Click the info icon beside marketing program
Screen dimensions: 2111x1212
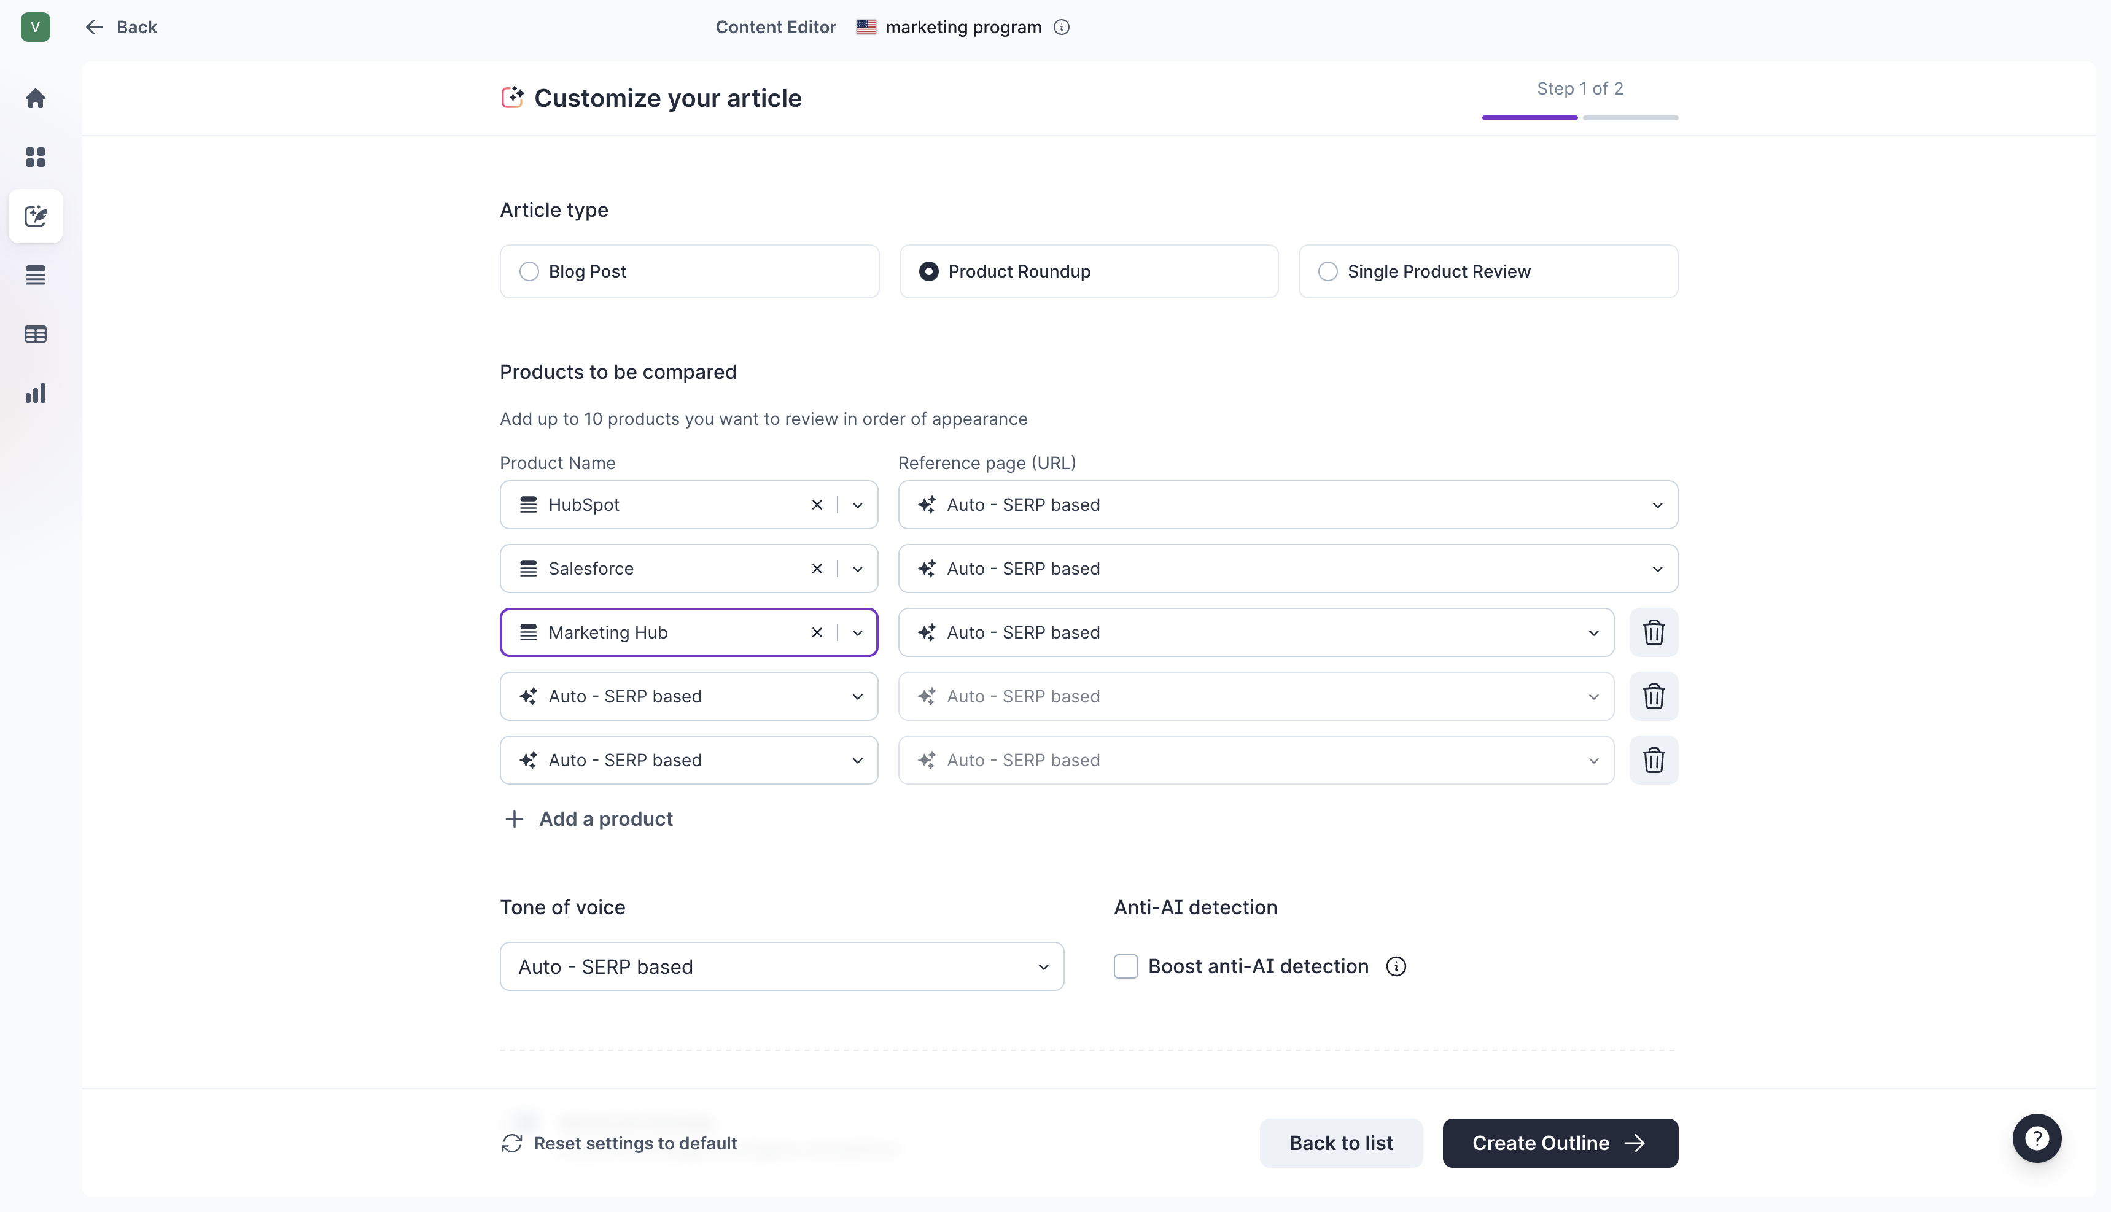tap(1061, 26)
